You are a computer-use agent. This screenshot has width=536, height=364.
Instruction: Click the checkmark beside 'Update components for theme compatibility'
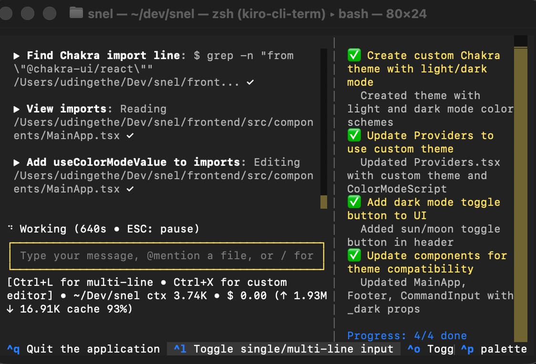pyautogui.click(x=355, y=255)
